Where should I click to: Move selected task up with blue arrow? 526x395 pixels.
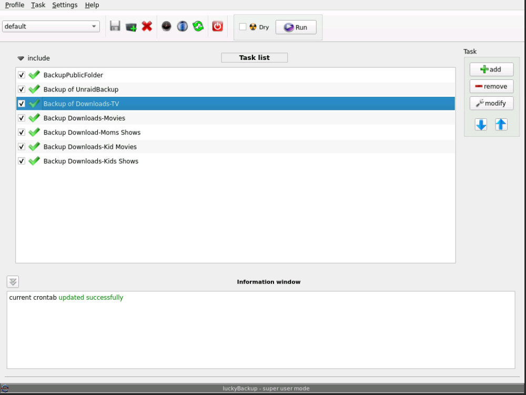click(501, 125)
